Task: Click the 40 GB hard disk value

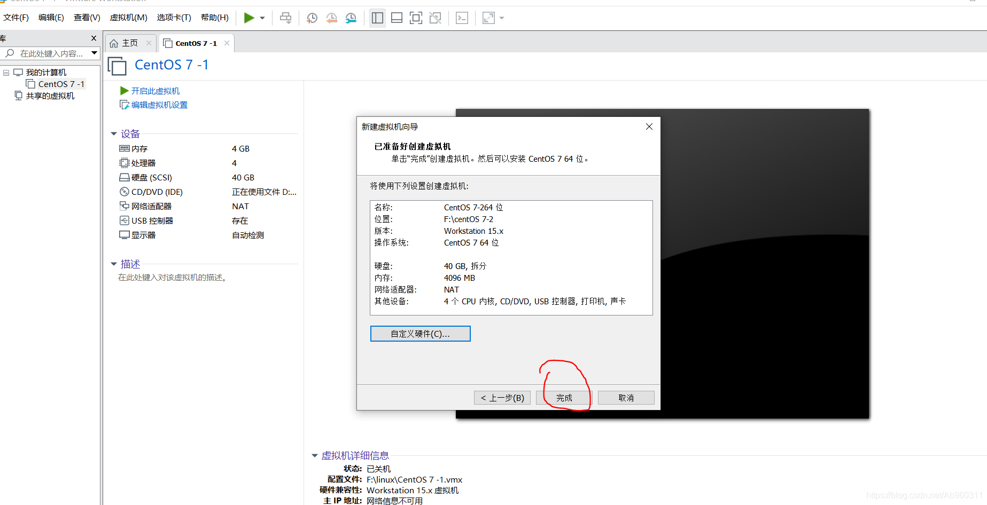Action: pos(243,178)
